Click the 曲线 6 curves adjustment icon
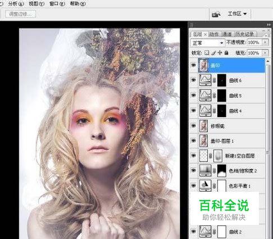The height and width of the screenshot is (239, 273). click(x=205, y=80)
